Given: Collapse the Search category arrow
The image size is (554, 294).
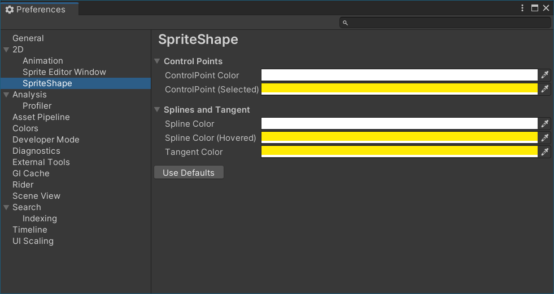Looking at the screenshot, I should 6,207.
